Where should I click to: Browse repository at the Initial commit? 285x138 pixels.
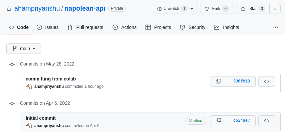[x=266, y=121]
